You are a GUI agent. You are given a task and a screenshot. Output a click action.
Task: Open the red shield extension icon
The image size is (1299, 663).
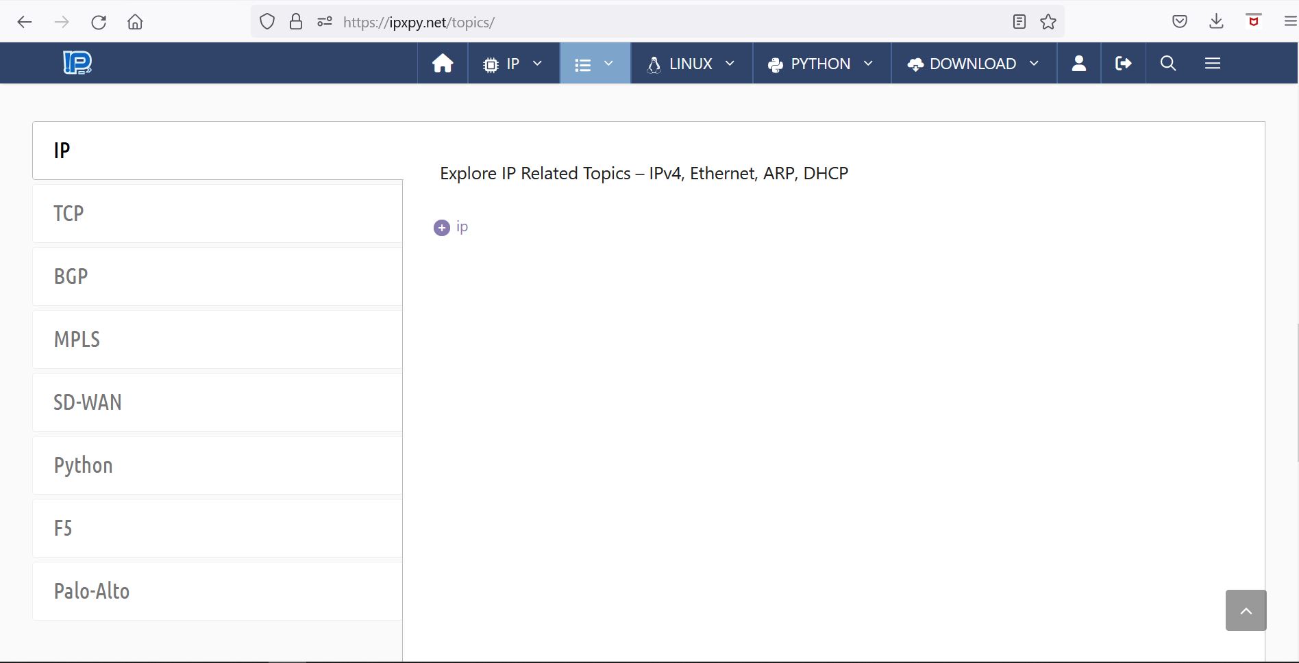(1254, 21)
